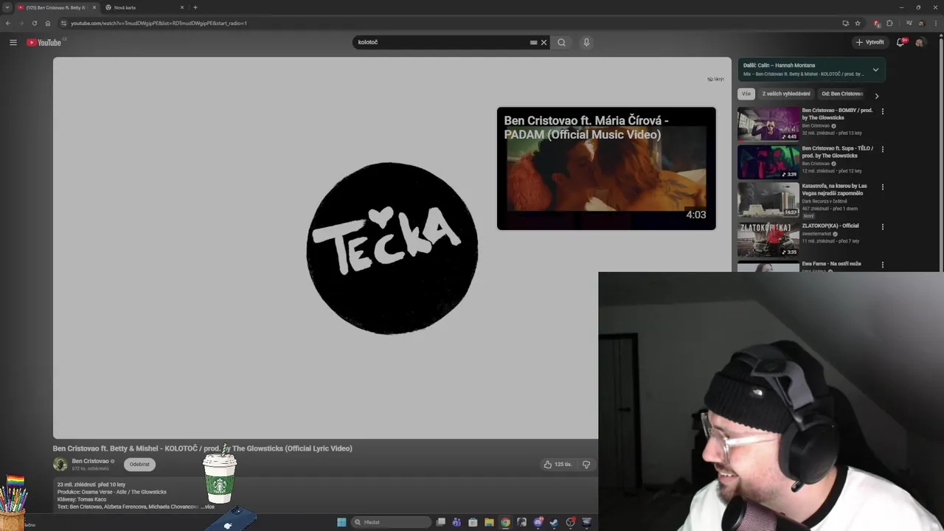
Task: Open the Chrome profile avatar
Action: click(x=920, y=23)
